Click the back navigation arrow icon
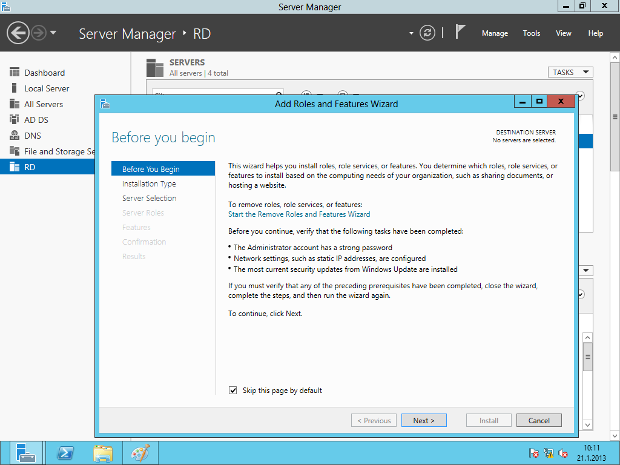 [18, 33]
